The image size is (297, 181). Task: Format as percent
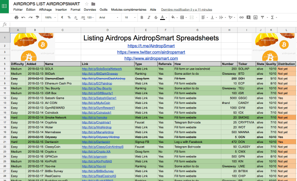coord(69,18)
